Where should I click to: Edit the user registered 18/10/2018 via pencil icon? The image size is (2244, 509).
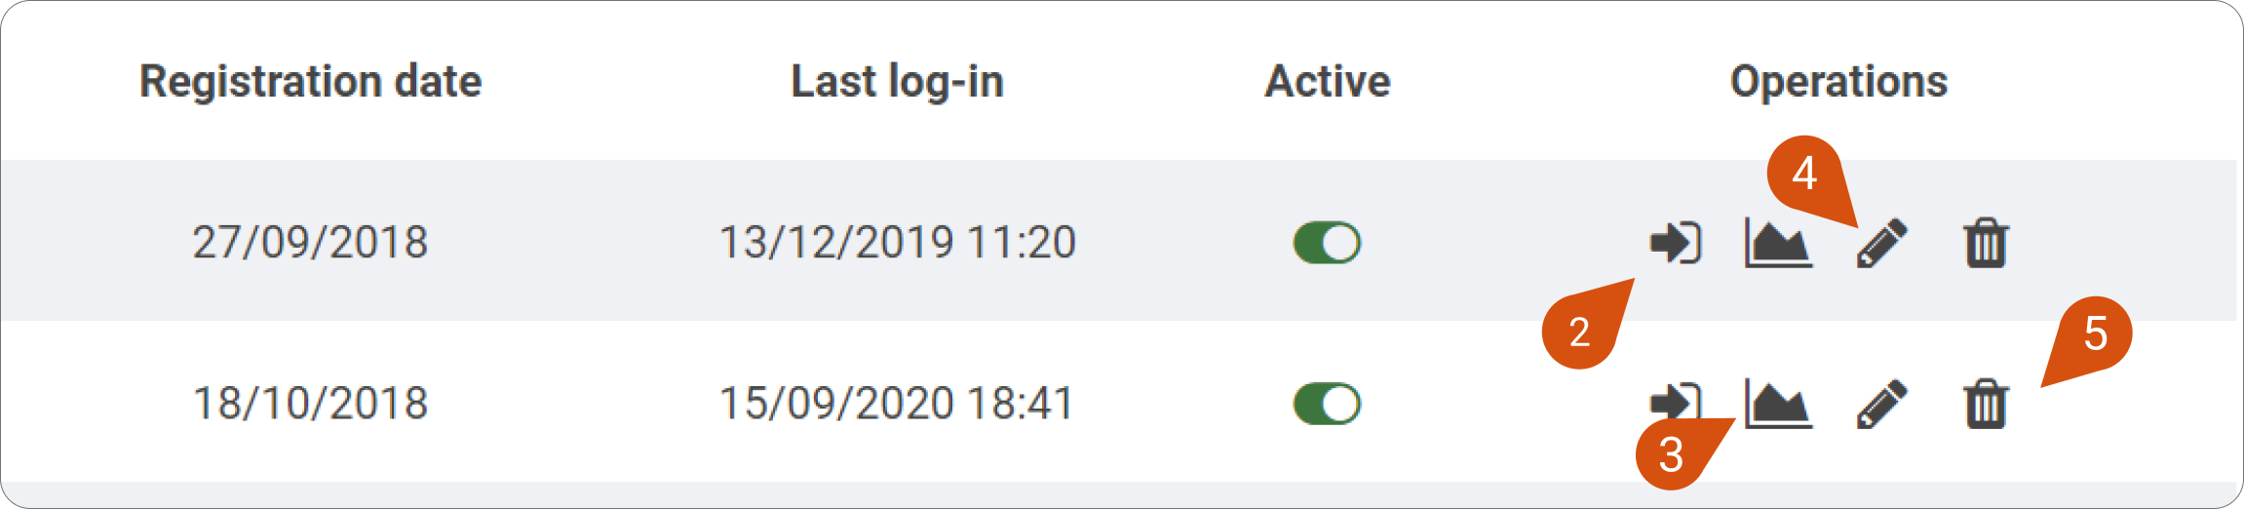tap(1881, 404)
